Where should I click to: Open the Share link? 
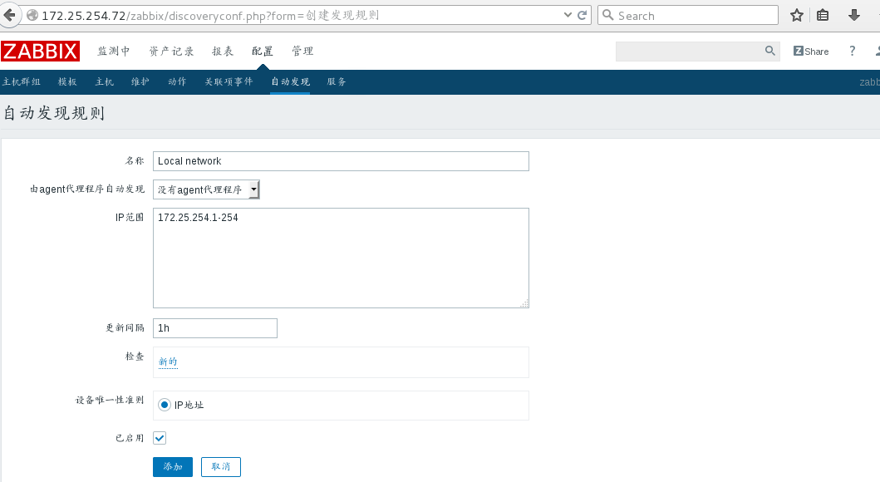tap(811, 51)
